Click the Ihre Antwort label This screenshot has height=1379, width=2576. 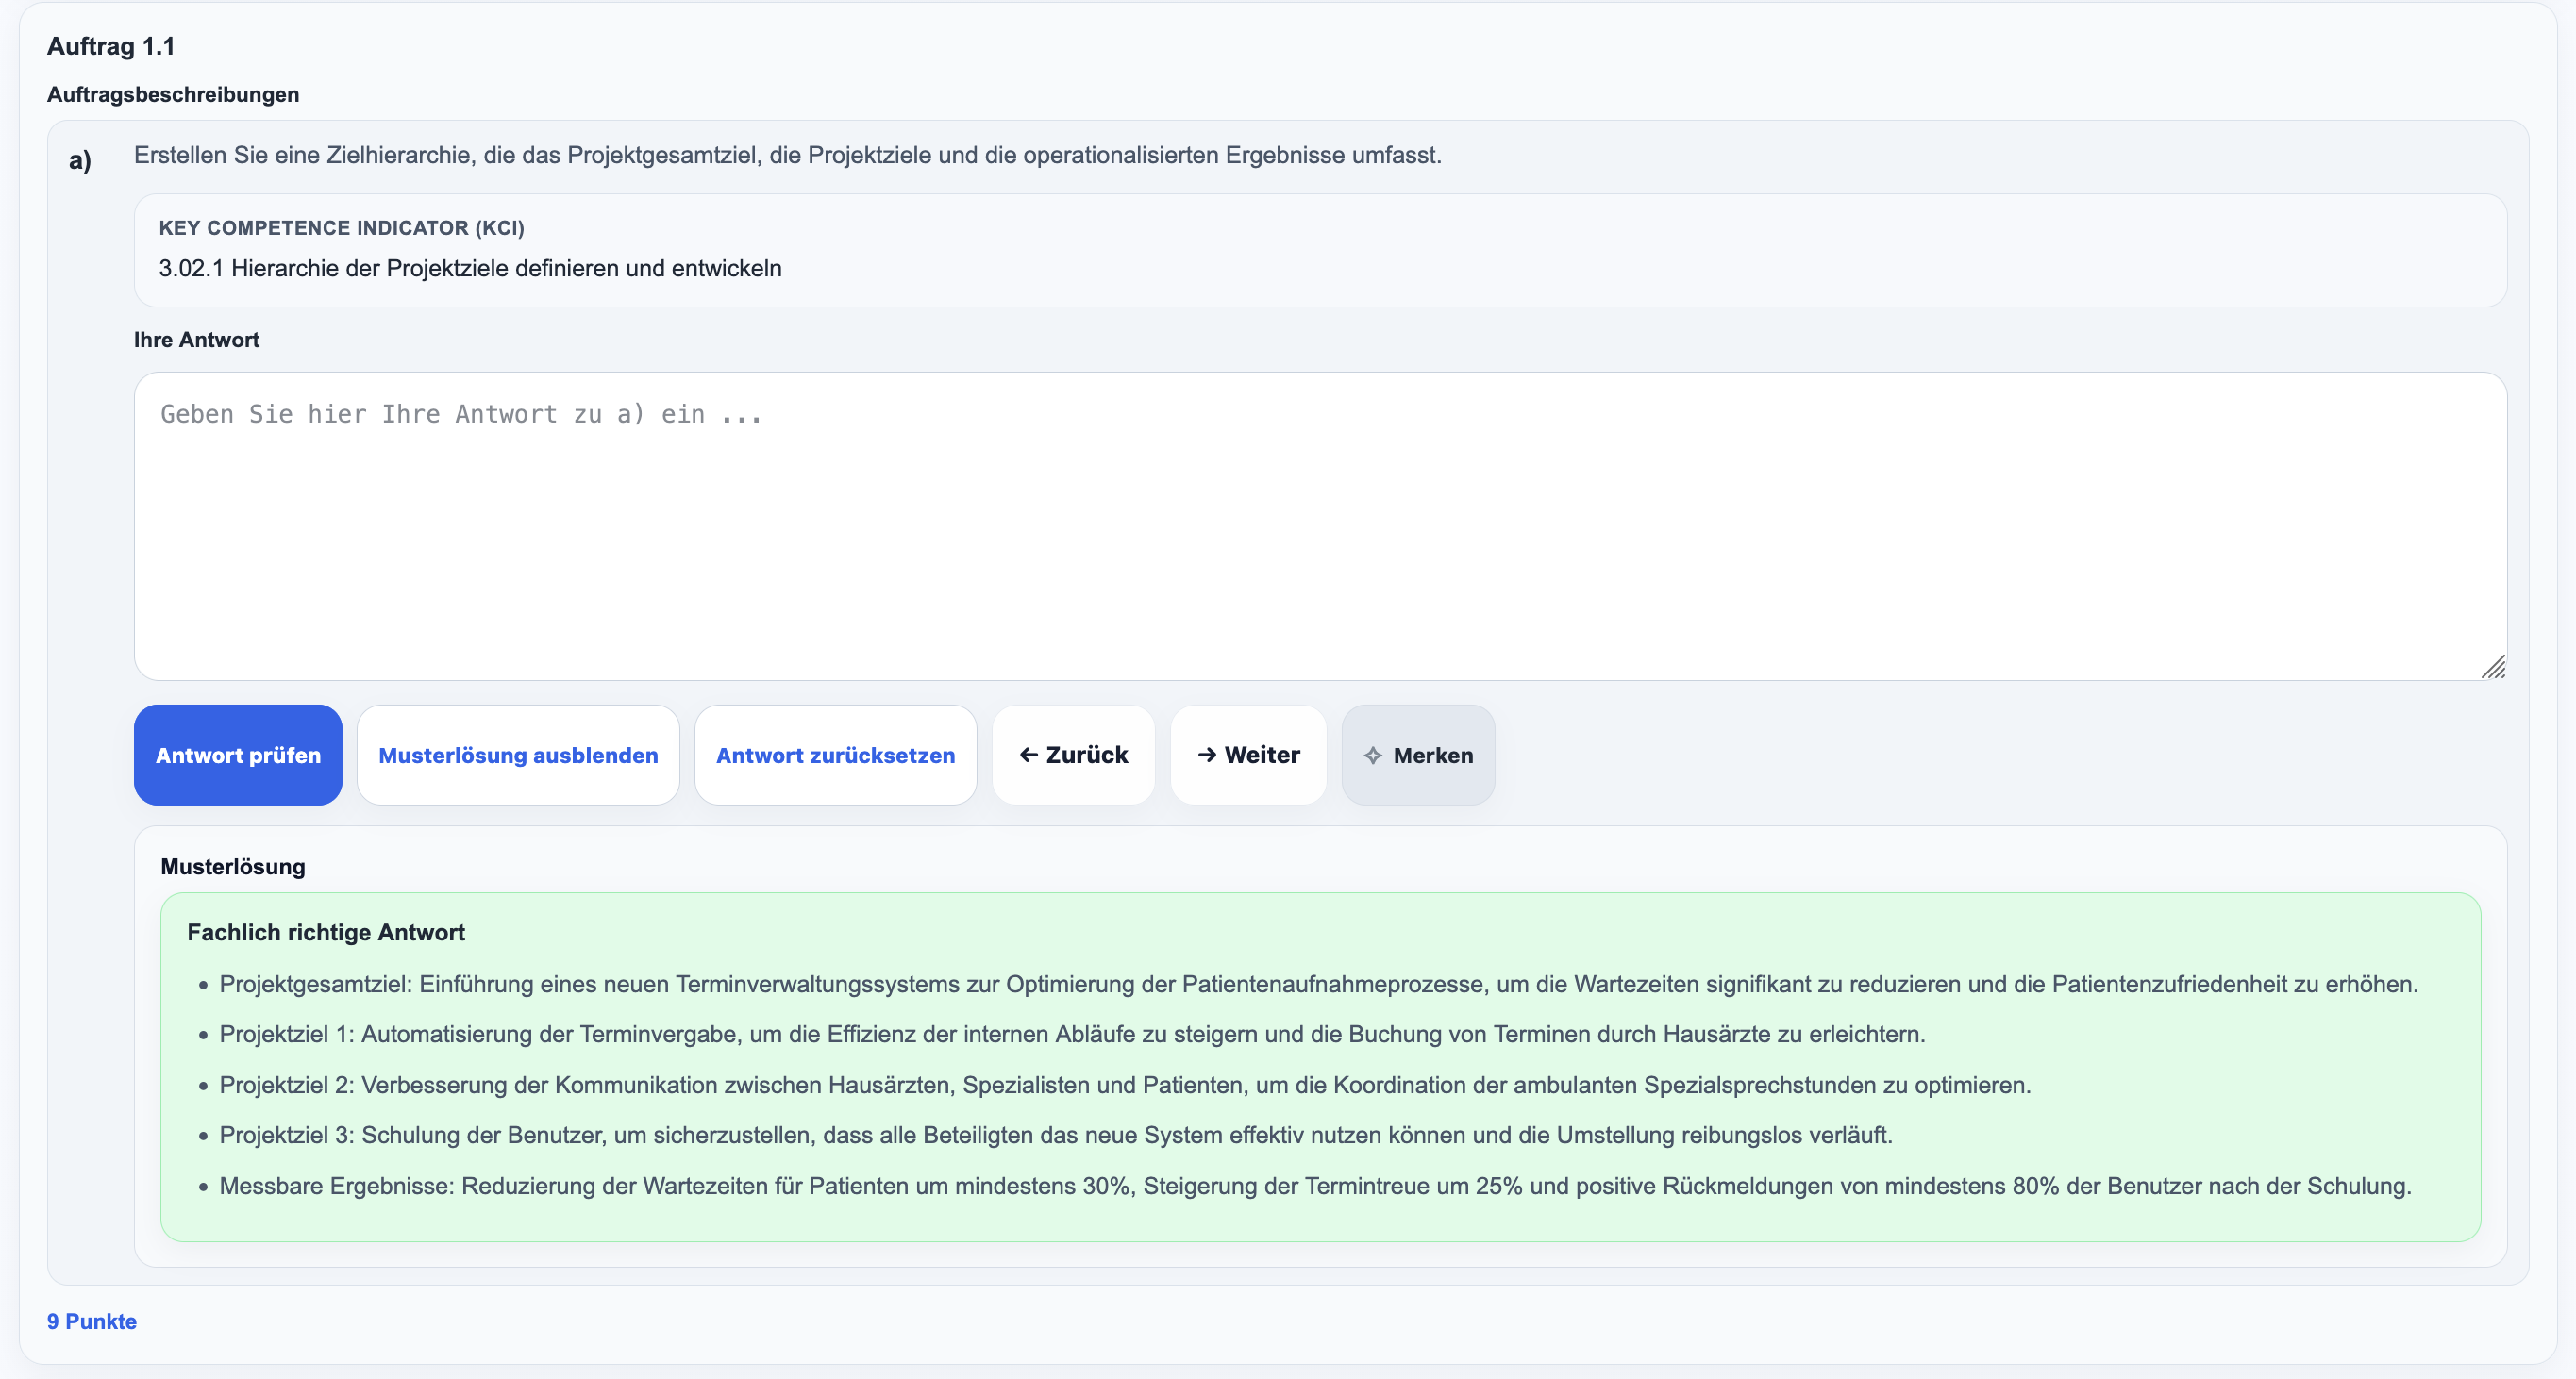(196, 340)
